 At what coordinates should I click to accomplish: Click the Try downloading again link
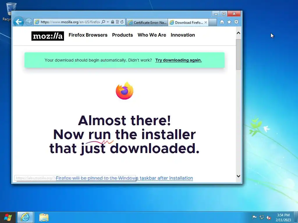click(178, 60)
